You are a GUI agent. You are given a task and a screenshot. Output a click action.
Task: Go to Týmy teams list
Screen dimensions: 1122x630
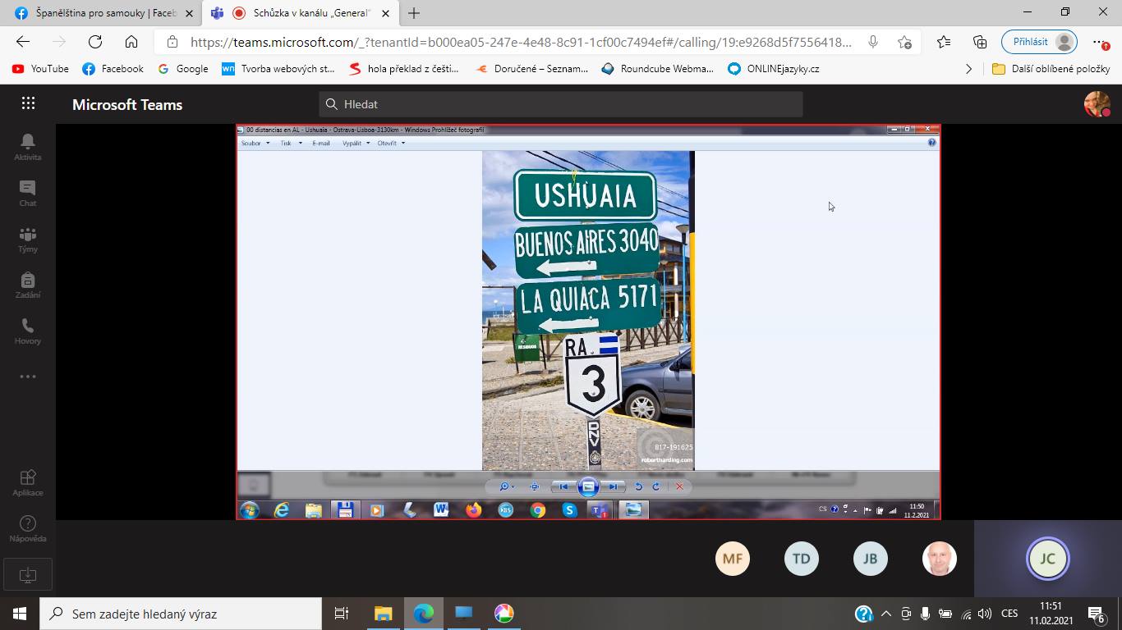(27, 240)
